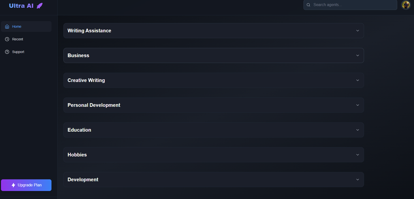This screenshot has height=199, width=414.
Task: Expand Writing Assistance with its chevron
Action: point(358,31)
